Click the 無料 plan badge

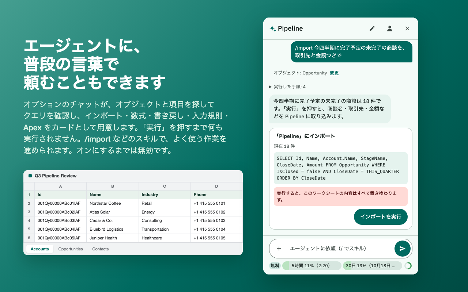point(275,266)
